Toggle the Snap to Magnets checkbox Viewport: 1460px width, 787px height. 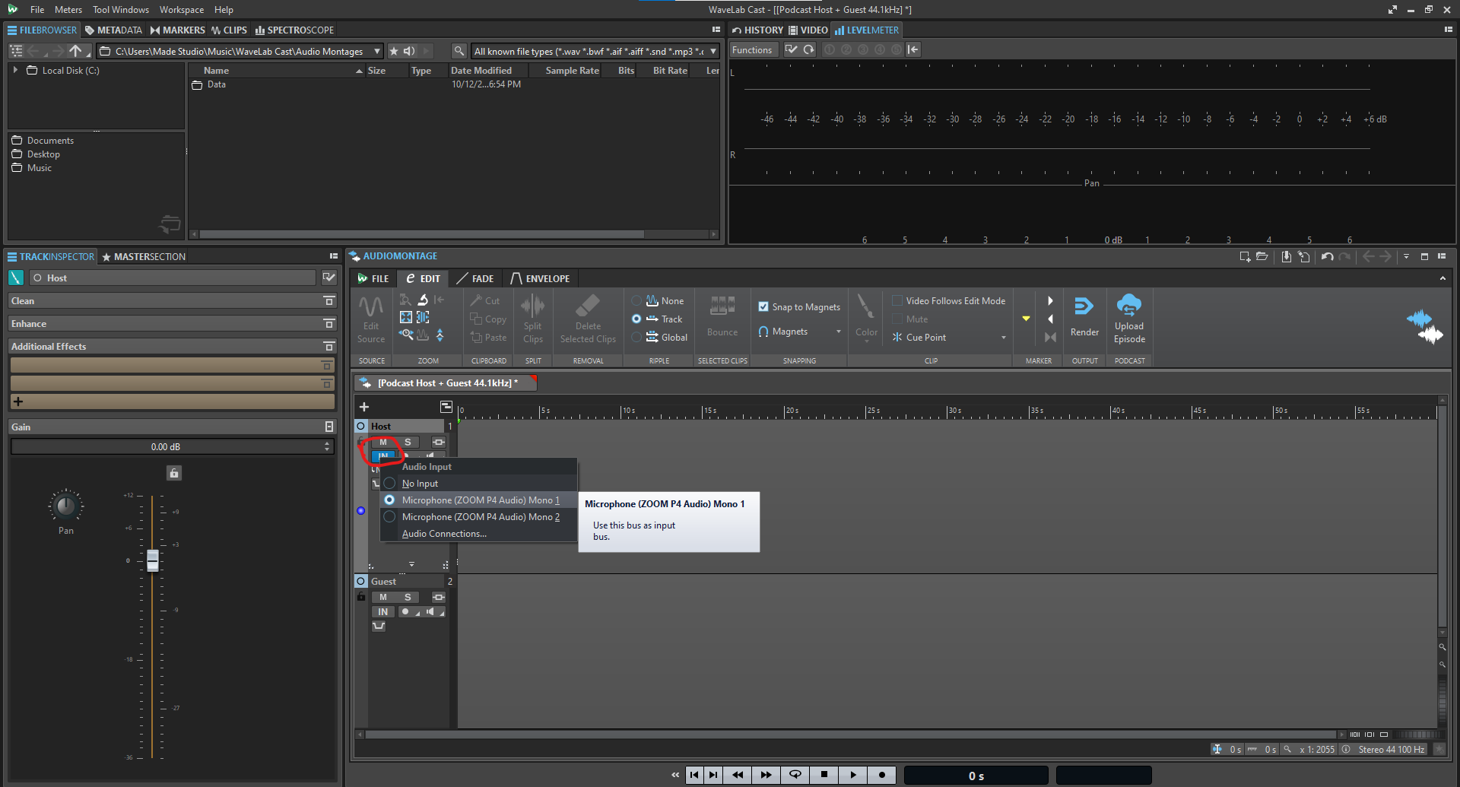point(763,307)
